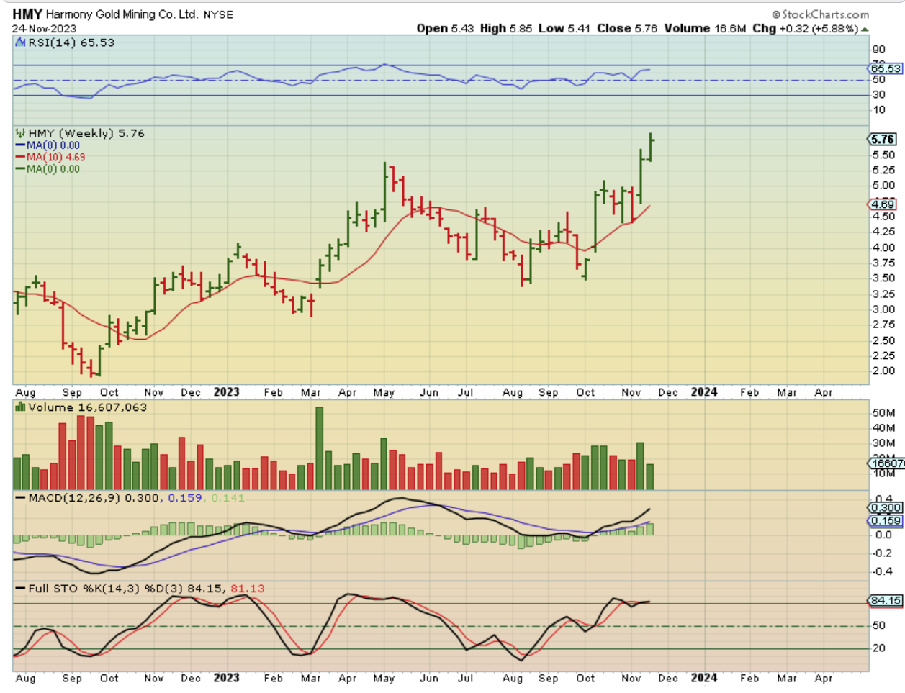
Task: Click the 0.159 signal tag on right axis
Action: tap(886, 521)
